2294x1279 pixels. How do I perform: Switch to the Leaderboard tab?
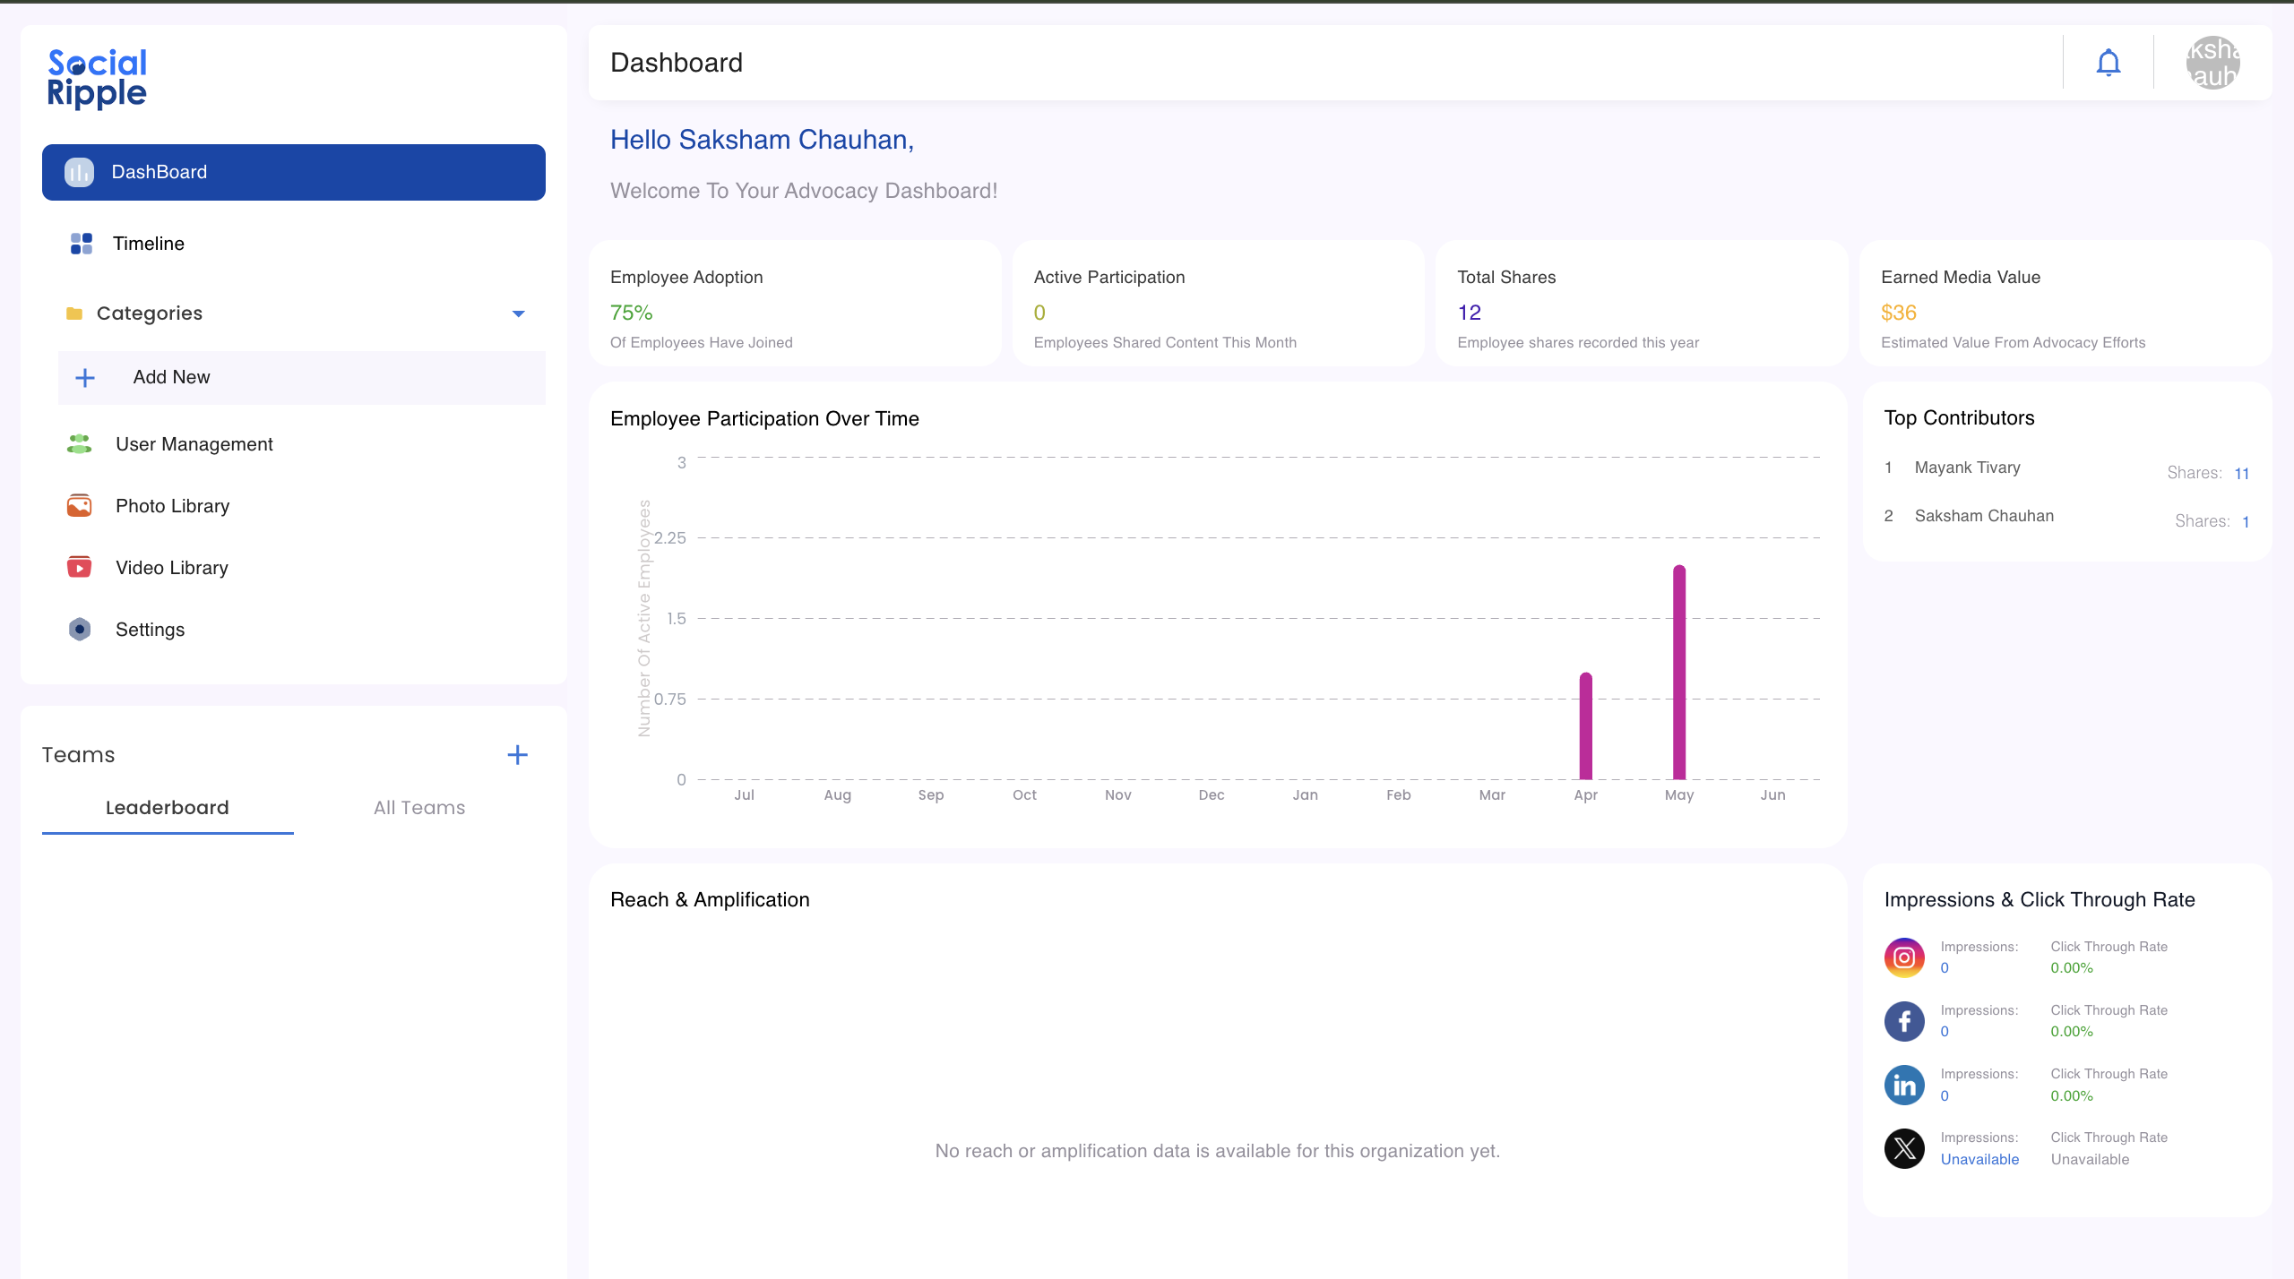[168, 808]
